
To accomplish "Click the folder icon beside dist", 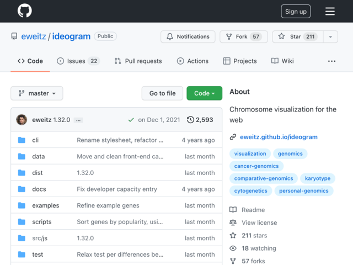I will pos(22,173).
